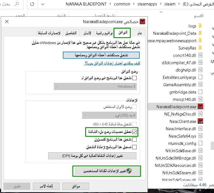This screenshot has height=193, width=214.
Task: Click the إلغاء الأمر (Cancel) button
Action: 46,186
